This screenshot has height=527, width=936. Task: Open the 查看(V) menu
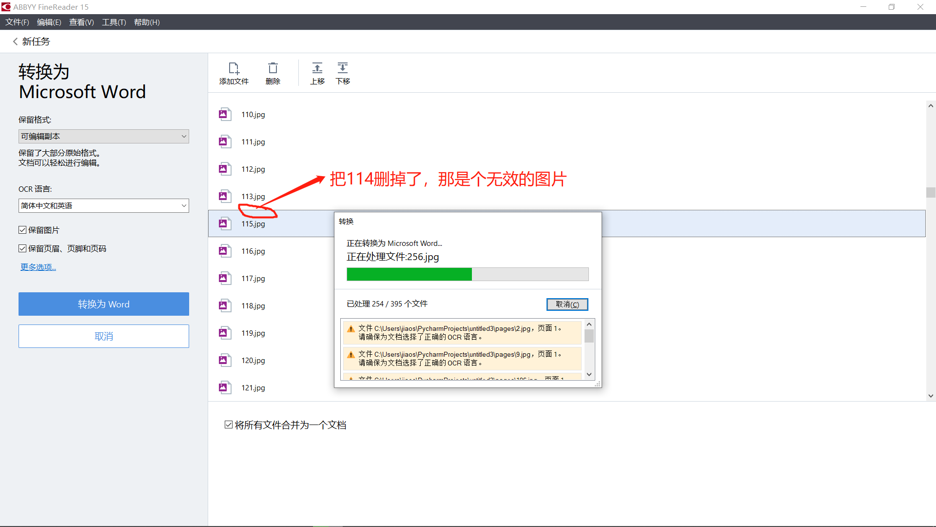tap(81, 22)
